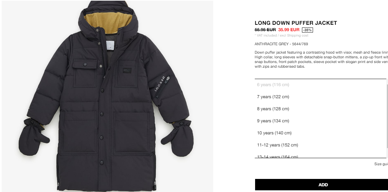The height and width of the screenshot is (192, 388).
Task: Click the sleeve zip pocket with slogan print
Action: [163, 87]
